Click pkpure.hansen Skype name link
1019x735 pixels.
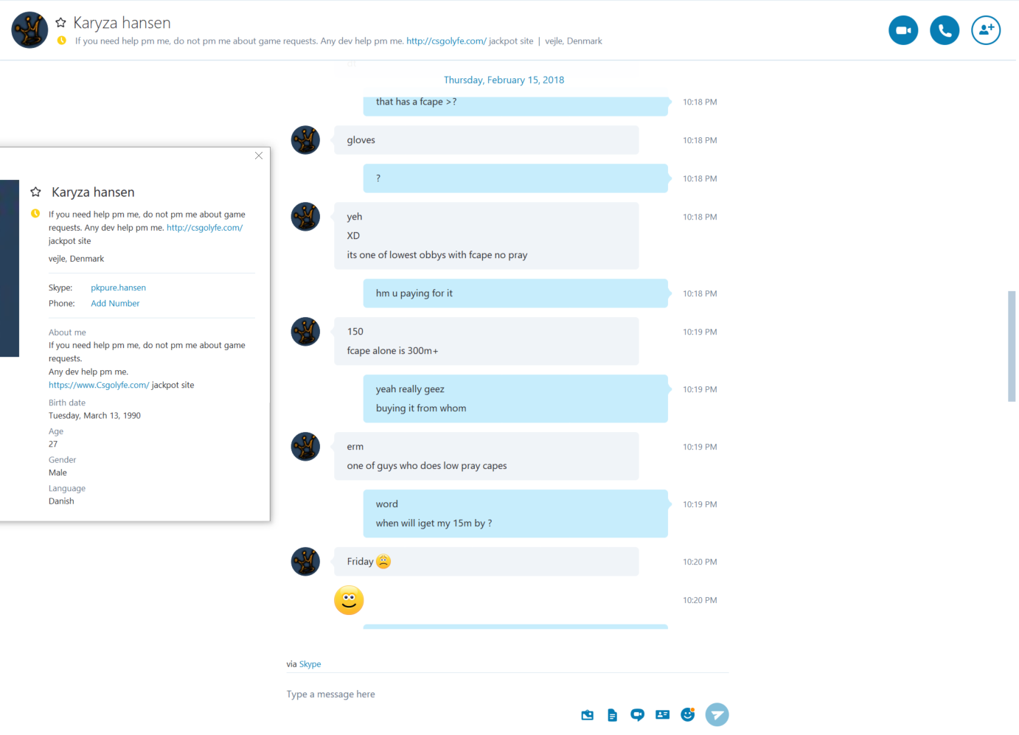click(x=118, y=288)
